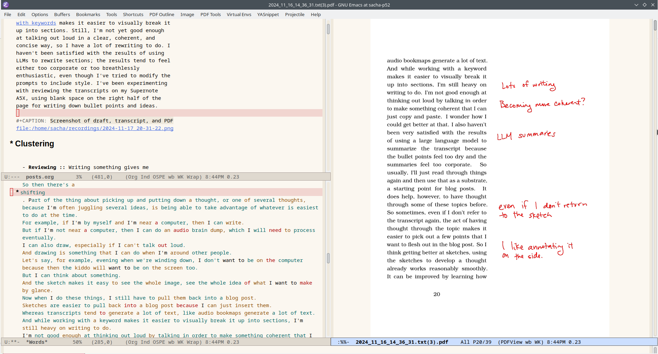Click the U:**- status of Words mode line
The width and height of the screenshot is (658, 354).
click(12, 342)
